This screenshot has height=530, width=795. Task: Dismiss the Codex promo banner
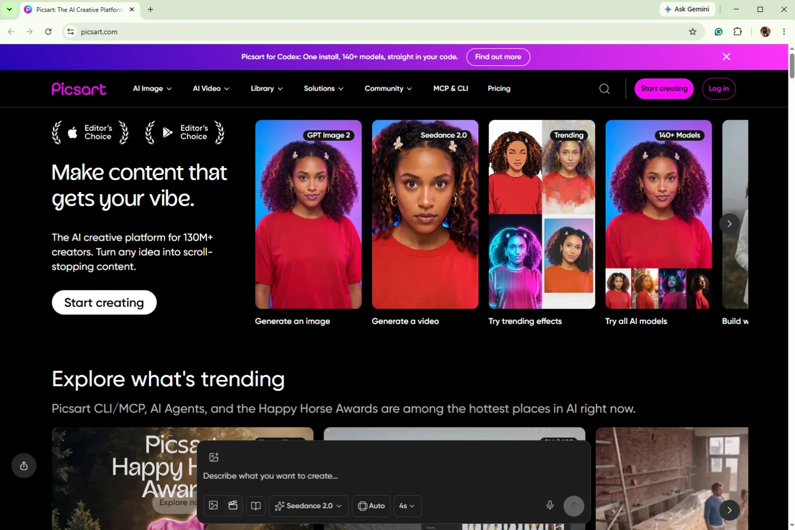(x=727, y=57)
